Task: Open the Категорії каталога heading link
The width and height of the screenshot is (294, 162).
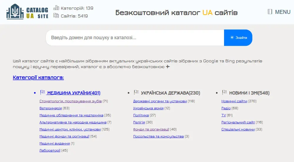Action: tap(38, 77)
